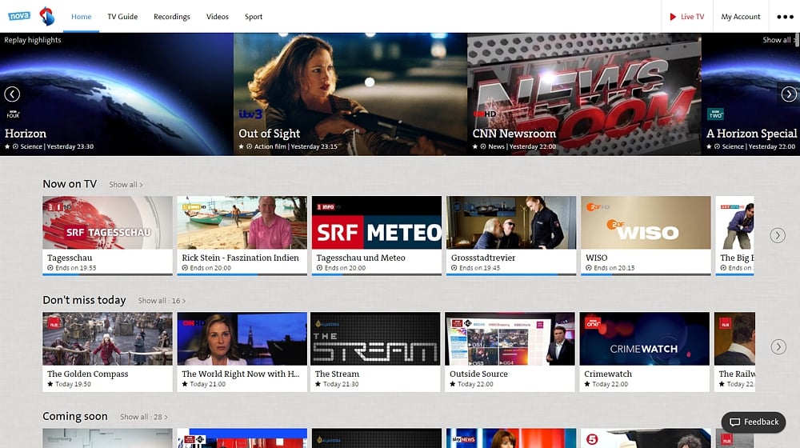Click the Tagesschau progress bar

(108, 274)
